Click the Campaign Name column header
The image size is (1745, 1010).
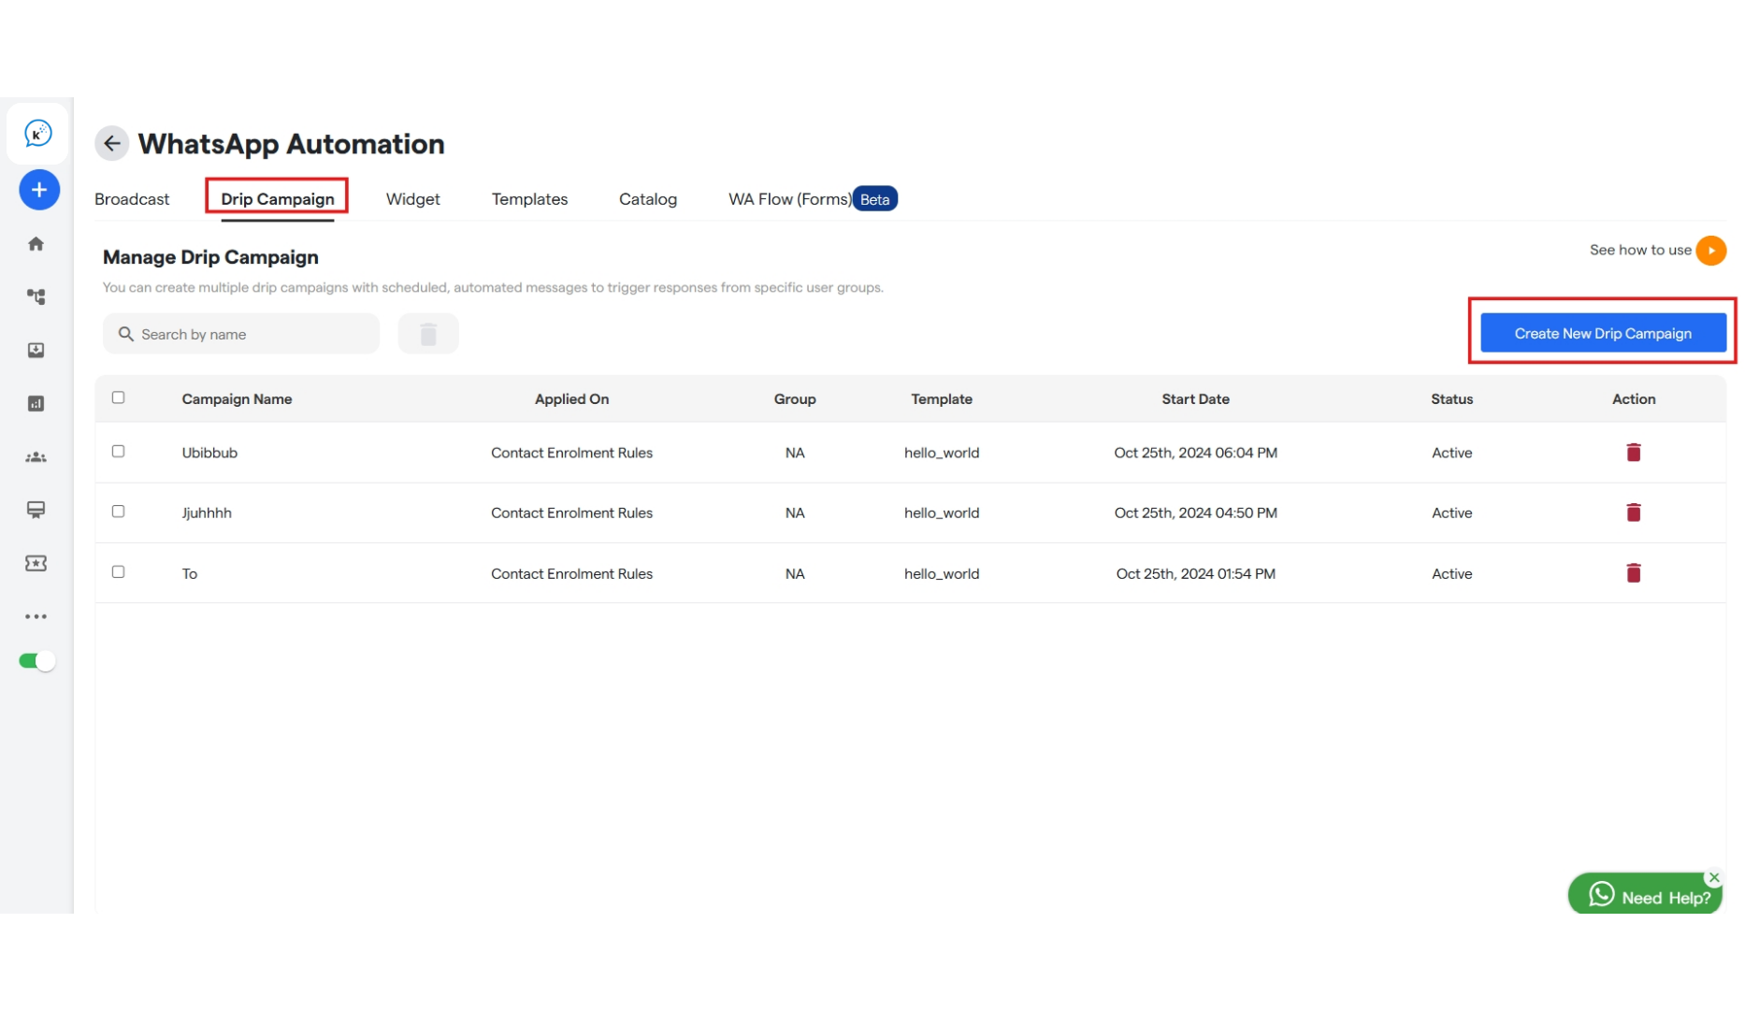coord(237,399)
